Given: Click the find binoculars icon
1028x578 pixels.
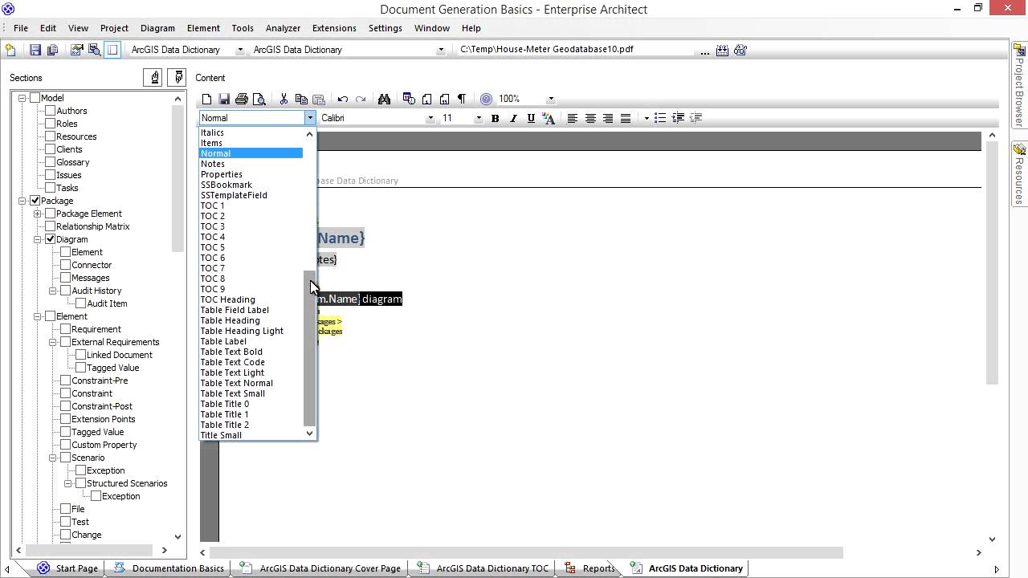Looking at the screenshot, I should 384,99.
